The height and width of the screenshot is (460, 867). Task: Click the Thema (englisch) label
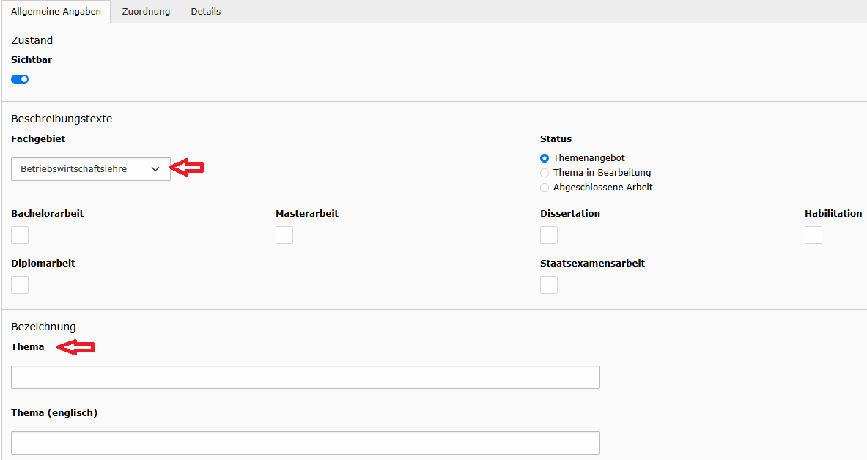tap(54, 413)
